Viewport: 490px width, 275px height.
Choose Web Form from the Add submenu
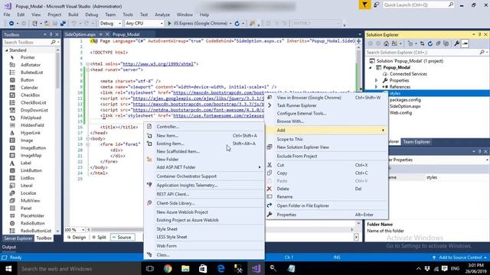(x=204, y=246)
